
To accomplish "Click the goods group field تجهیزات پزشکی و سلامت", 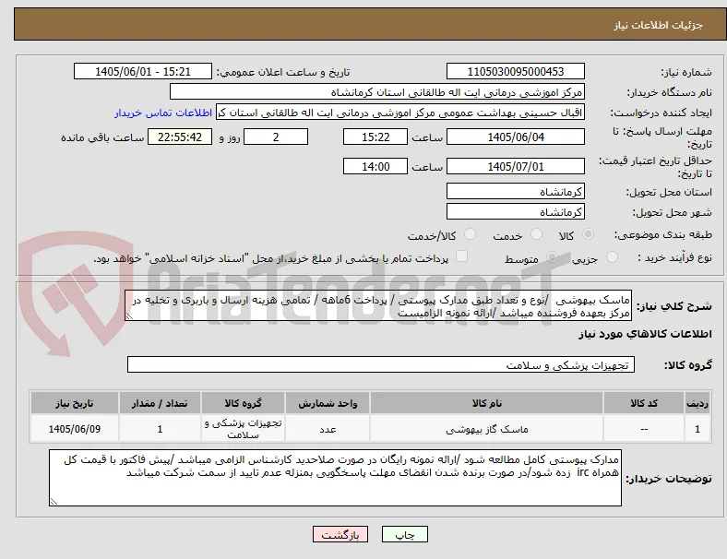I will coord(381,364).
